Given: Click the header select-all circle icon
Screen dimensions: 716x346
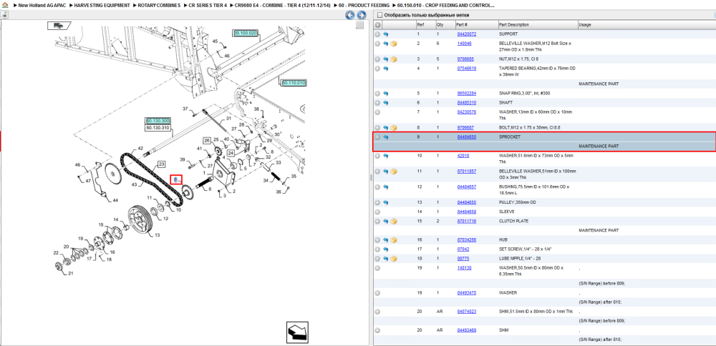Looking at the screenshot, I should [377, 24].
